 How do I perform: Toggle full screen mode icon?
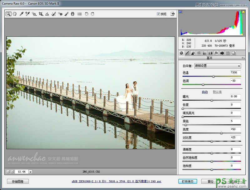pos(172,14)
